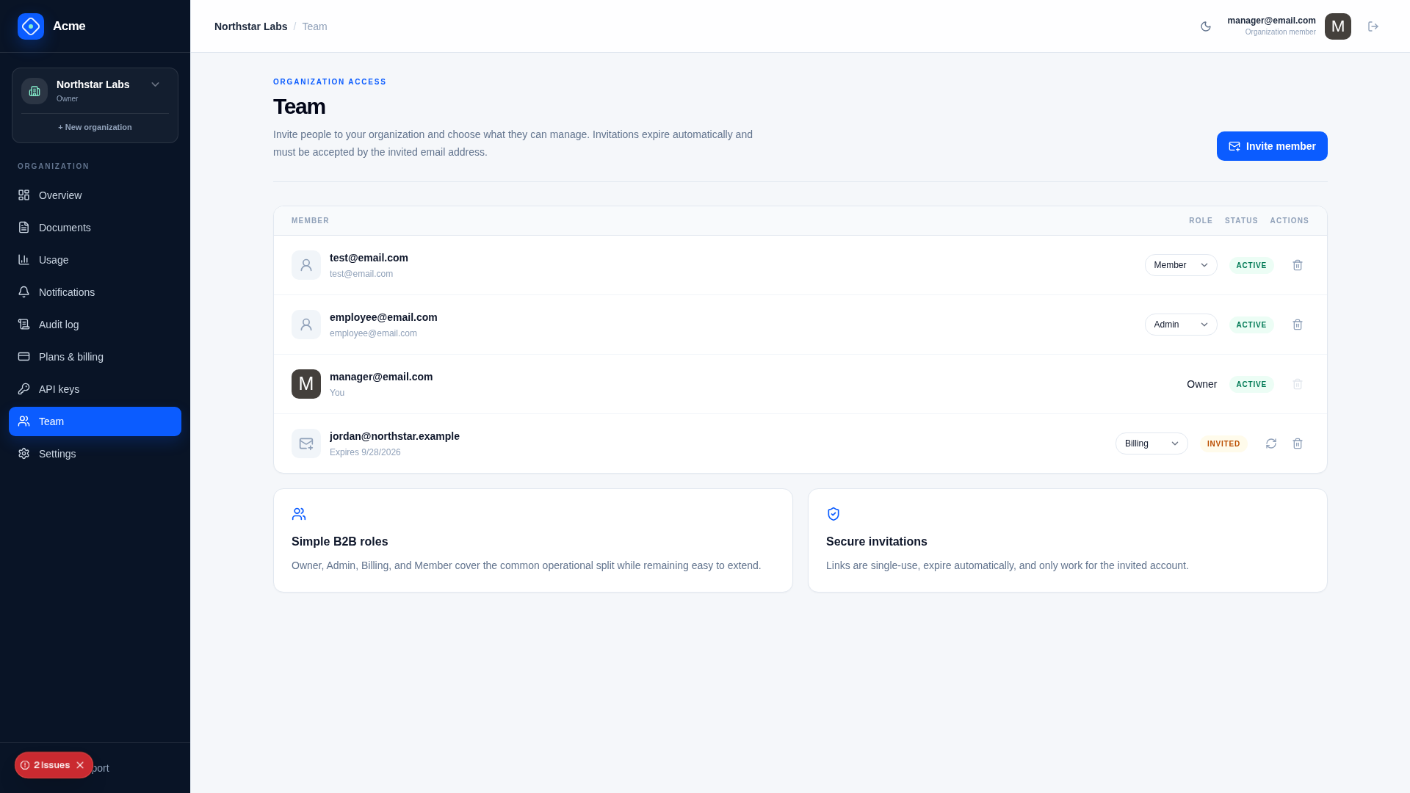Open the Billing role dropdown for jordan

tap(1151, 443)
